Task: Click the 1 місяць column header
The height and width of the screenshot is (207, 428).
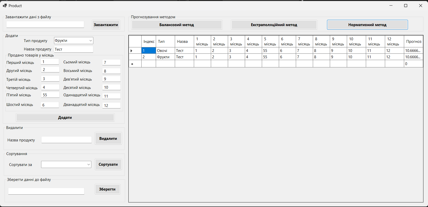Action: [x=202, y=42]
